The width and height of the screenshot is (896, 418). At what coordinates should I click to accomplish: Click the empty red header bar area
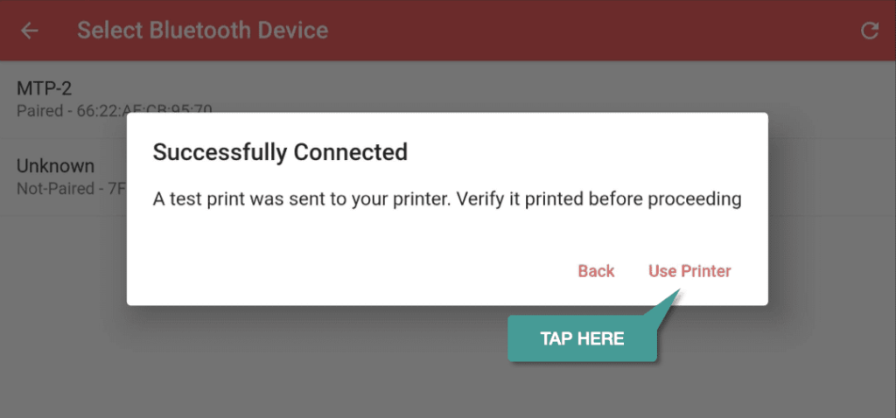point(571,31)
